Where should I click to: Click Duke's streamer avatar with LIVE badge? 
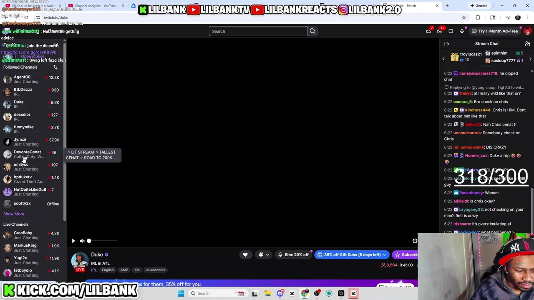80,262
